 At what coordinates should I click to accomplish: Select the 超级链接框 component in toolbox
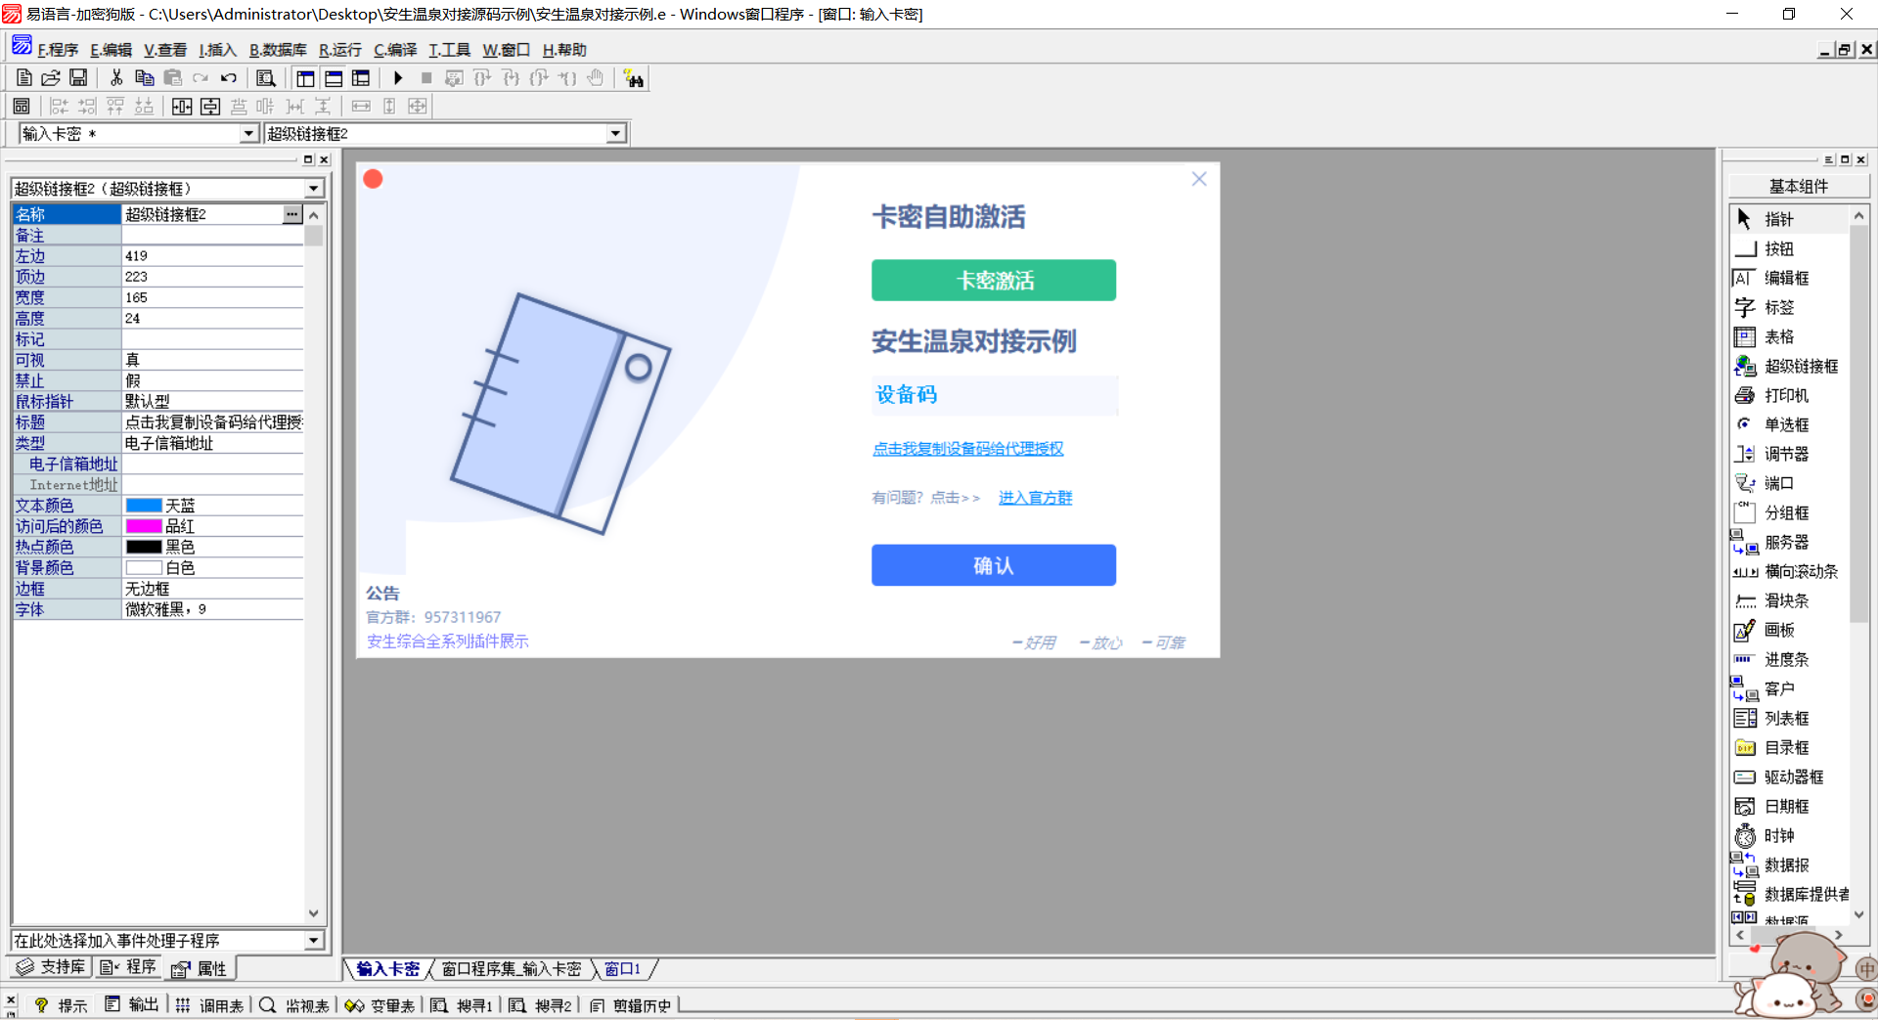1788,366
